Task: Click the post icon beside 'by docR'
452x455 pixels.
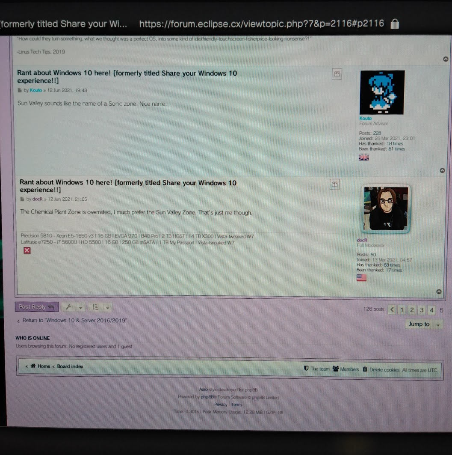Action: click(x=22, y=199)
